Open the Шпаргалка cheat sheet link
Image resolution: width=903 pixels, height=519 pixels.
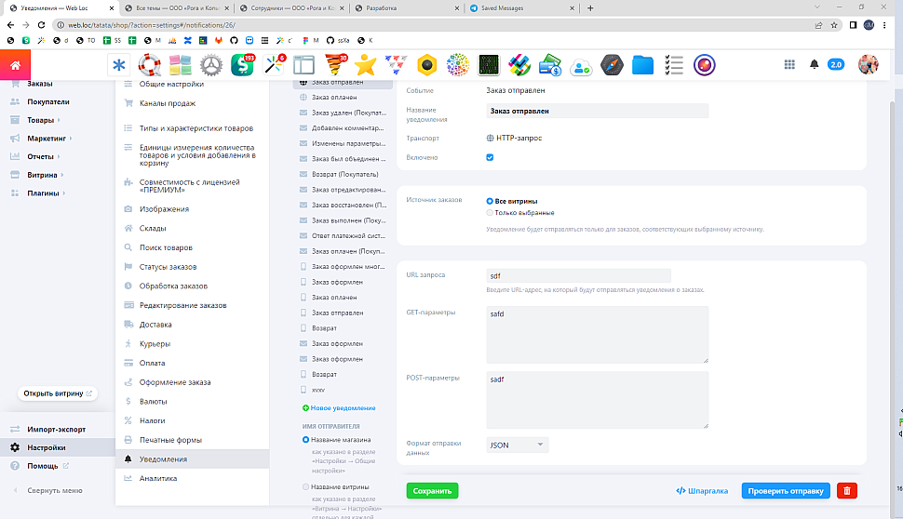click(702, 491)
